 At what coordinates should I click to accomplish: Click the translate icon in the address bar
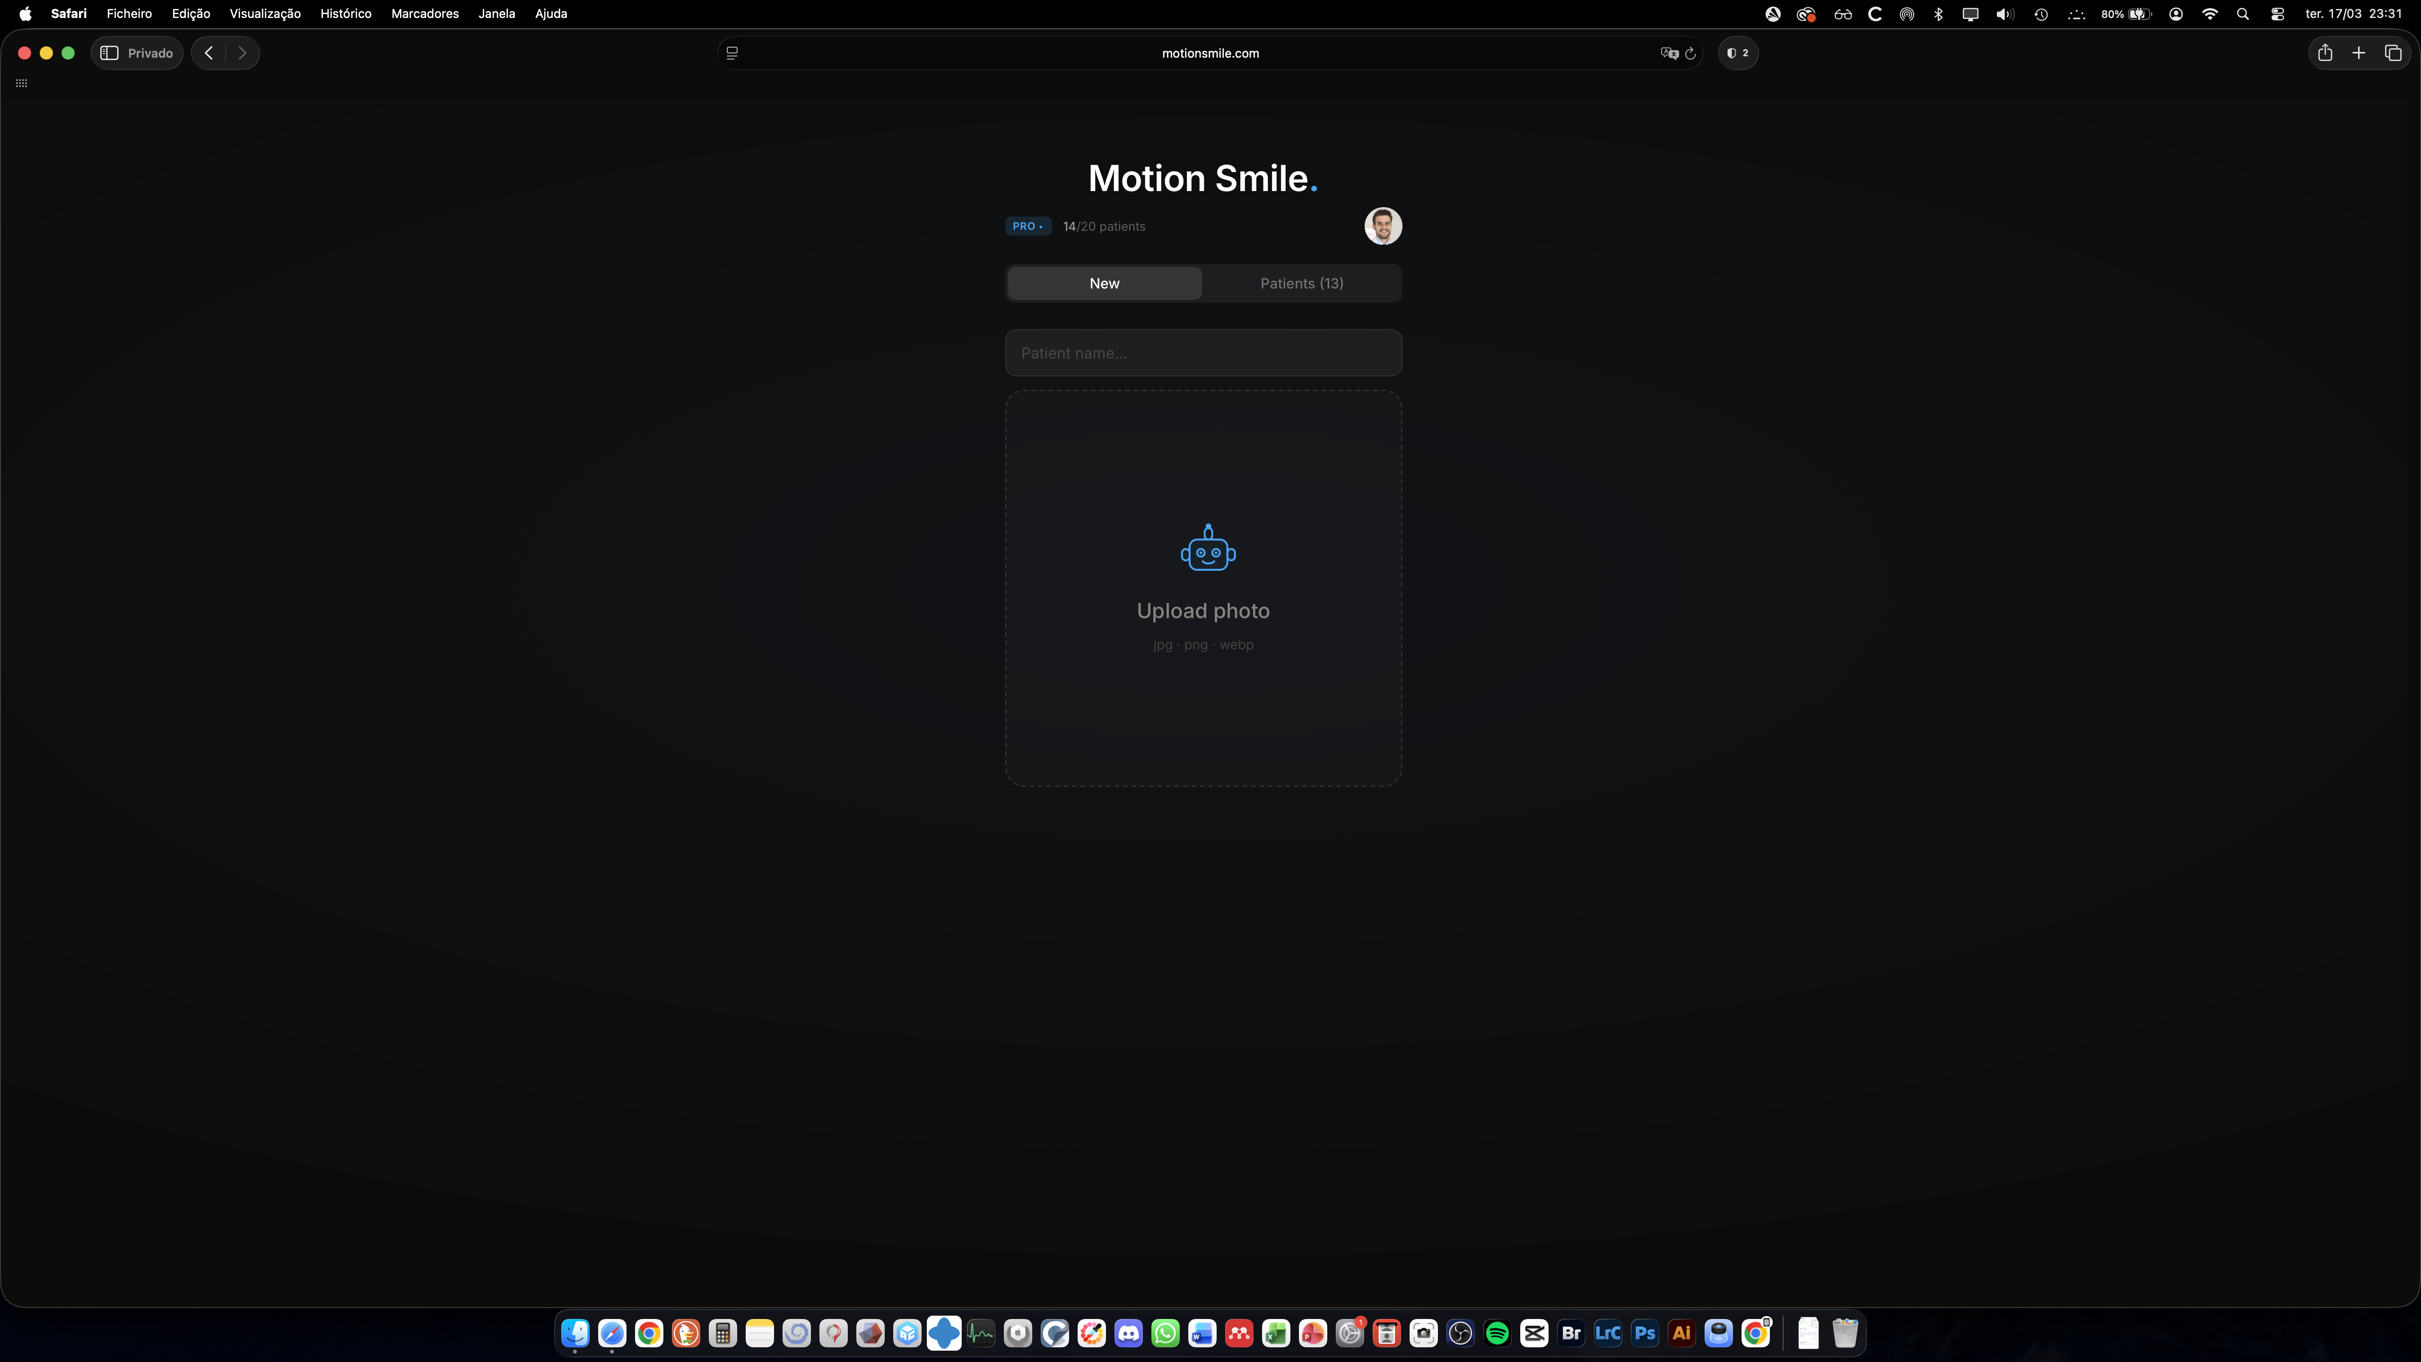pyautogui.click(x=1669, y=52)
